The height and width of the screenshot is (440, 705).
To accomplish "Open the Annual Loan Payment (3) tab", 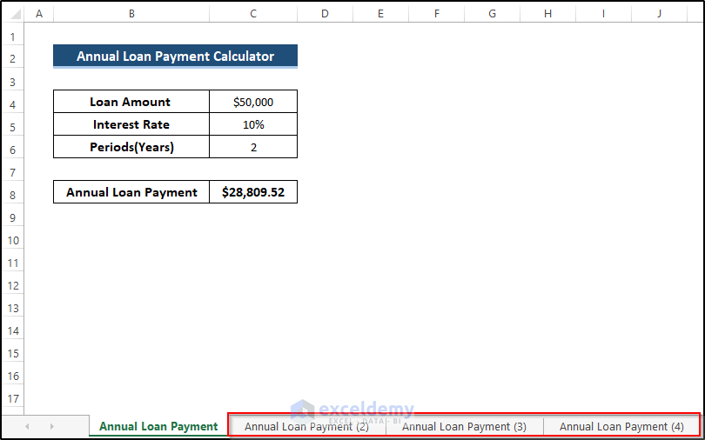I will click(x=464, y=427).
